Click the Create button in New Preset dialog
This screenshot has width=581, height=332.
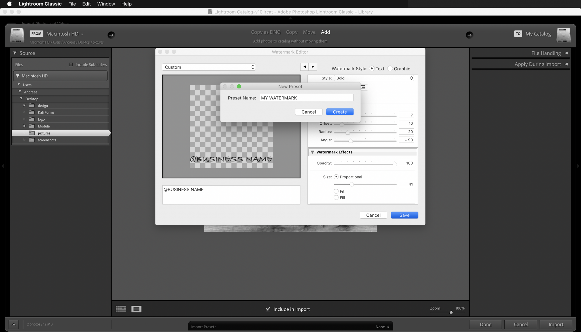point(340,112)
